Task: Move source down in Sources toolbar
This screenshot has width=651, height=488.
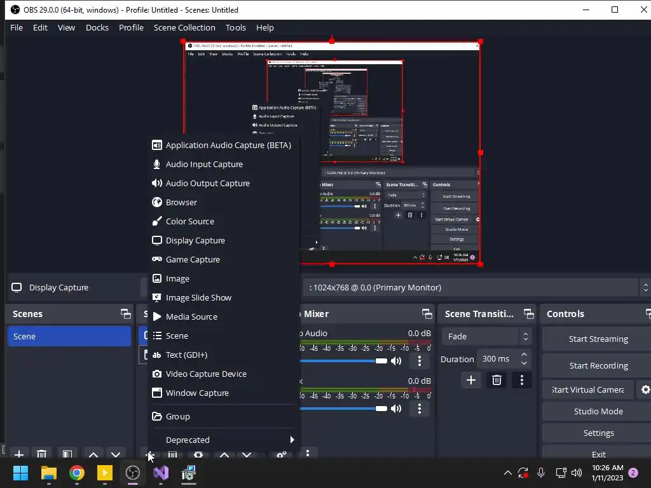Action: (247, 454)
